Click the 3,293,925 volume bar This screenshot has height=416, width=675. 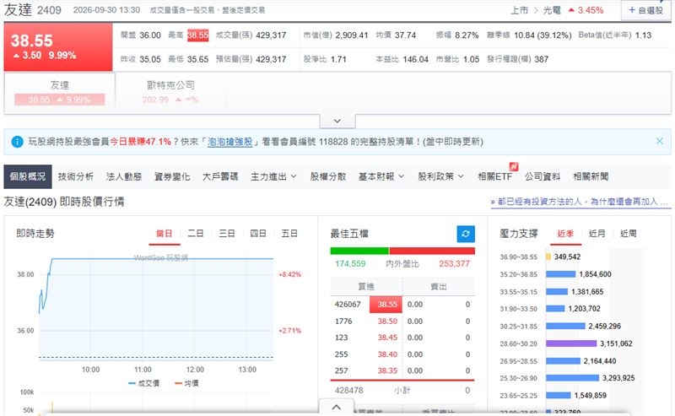(x=572, y=378)
